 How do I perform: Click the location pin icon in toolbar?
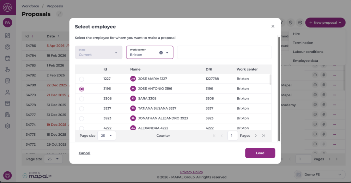pos(291,23)
